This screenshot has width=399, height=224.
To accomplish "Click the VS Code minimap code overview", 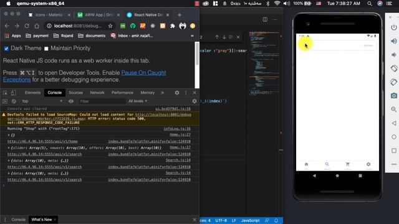I will 264,63.
